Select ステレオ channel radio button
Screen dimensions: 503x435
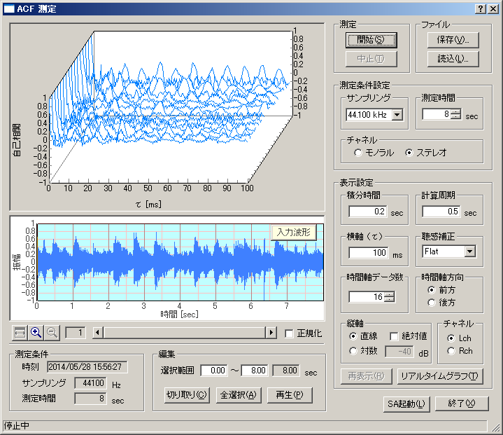click(409, 153)
